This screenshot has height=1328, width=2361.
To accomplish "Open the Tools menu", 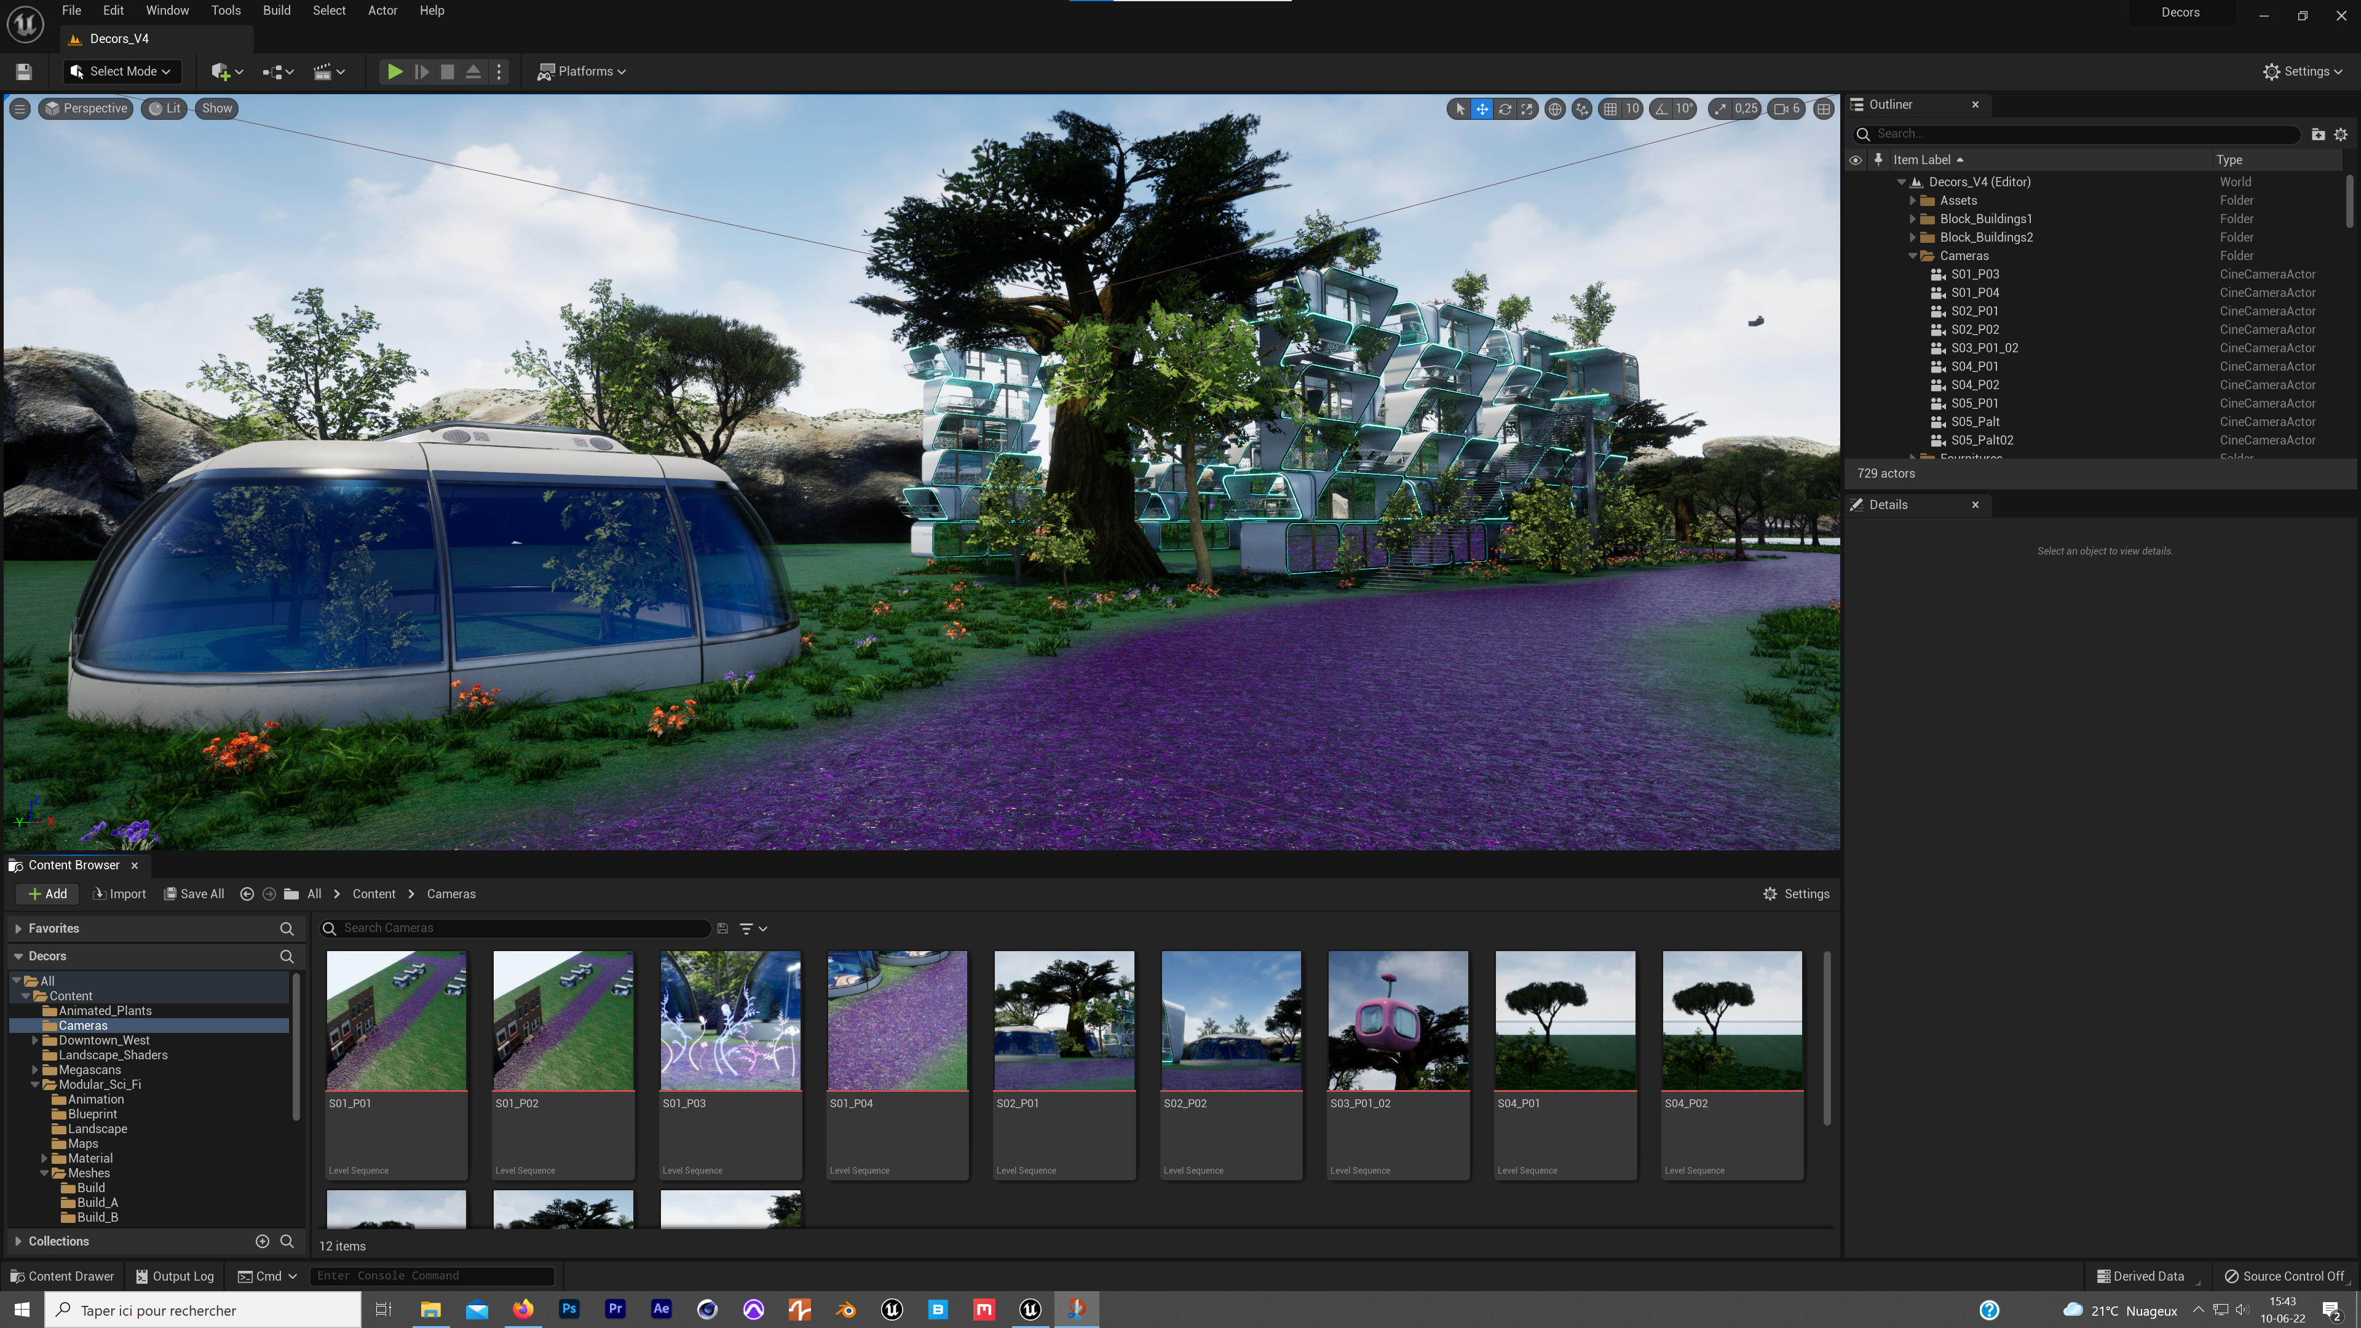I will pos(226,11).
